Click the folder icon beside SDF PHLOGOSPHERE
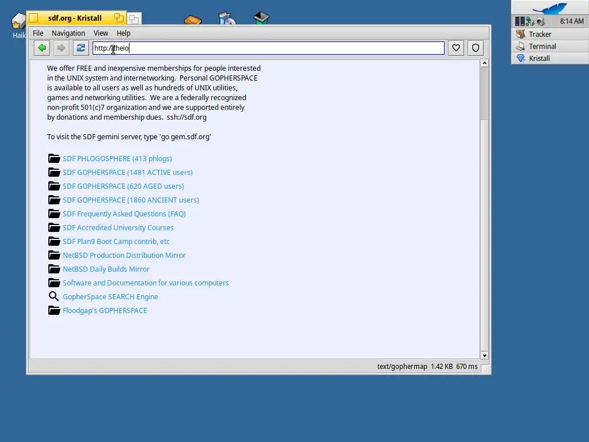 click(54, 158)
